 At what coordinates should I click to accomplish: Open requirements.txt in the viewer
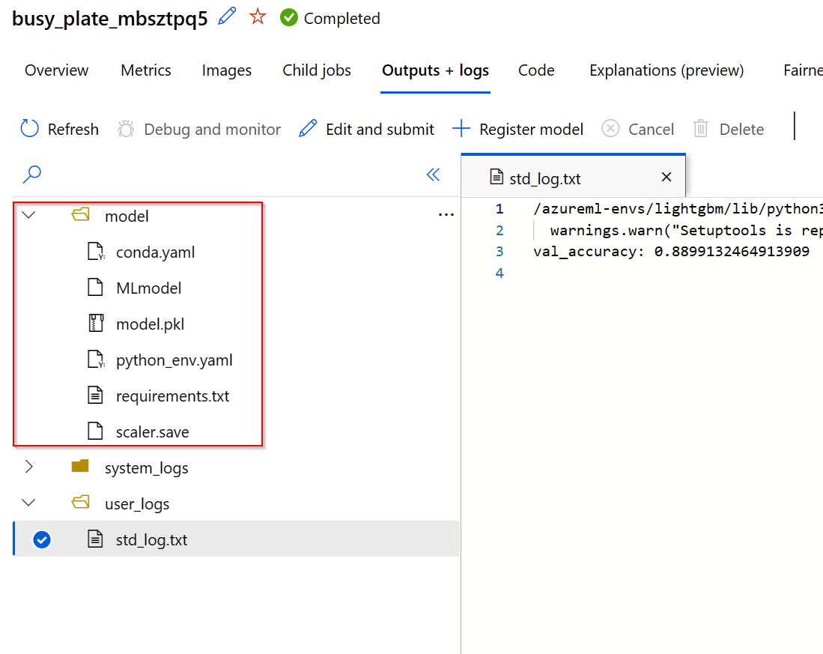coord(172,396)
